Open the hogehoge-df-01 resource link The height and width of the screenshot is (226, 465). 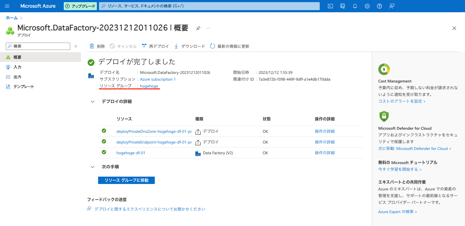[131, 153]
